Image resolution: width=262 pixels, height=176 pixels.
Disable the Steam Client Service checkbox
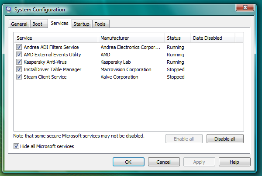pyautogui.click(x=19, y=77)
